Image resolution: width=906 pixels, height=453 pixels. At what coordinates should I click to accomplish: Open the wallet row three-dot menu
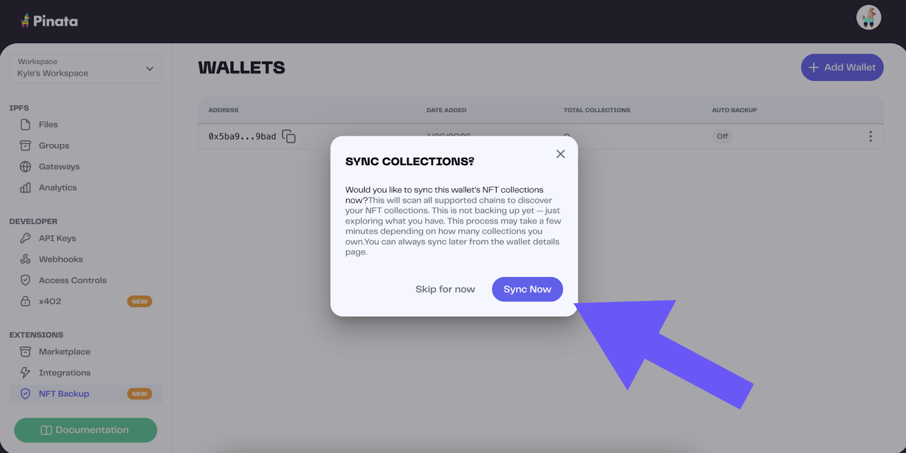click(870, 136)
